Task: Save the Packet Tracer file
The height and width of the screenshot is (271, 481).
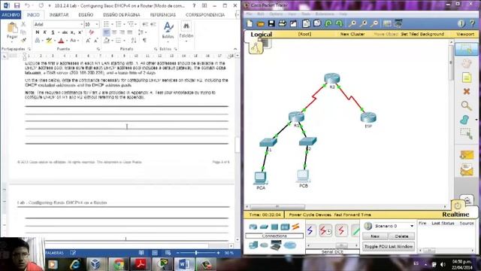Action: click(x=271, y=23)
